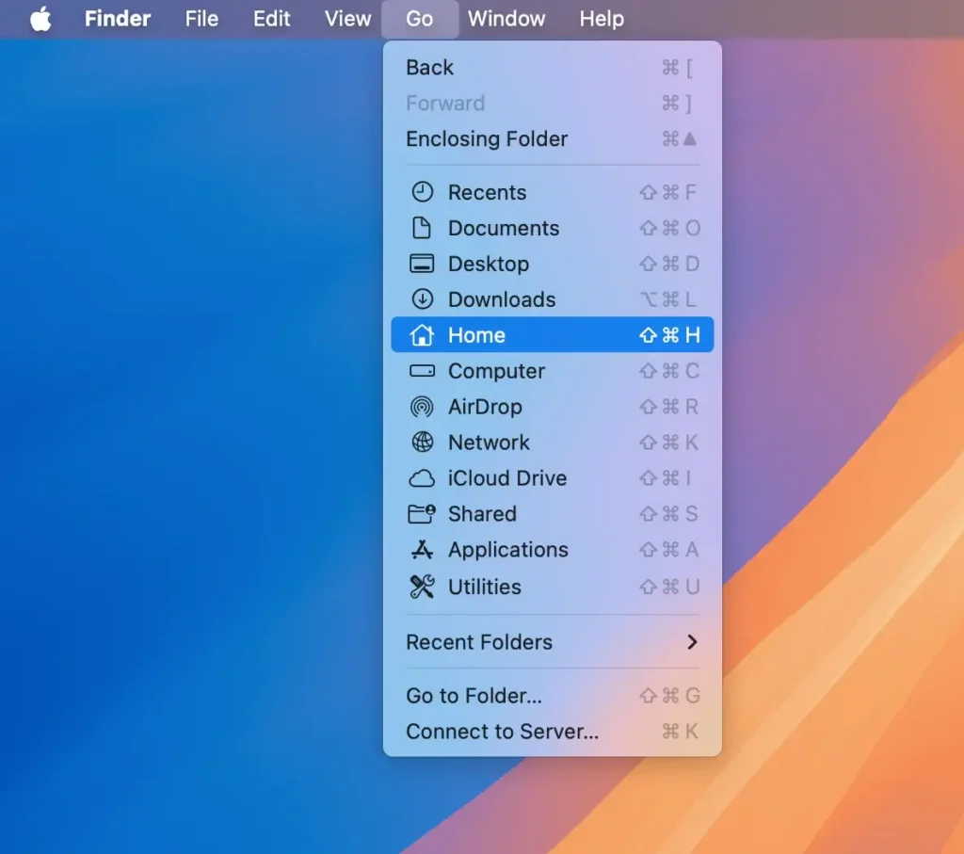
Task: Click the shortcut ⇧⌘U beside Utilities
Action: click(669, 587)
